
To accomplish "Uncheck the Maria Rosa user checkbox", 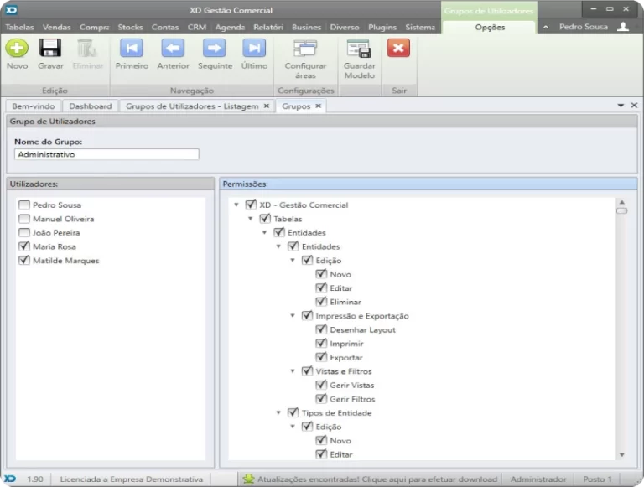I will coord(24,247).
